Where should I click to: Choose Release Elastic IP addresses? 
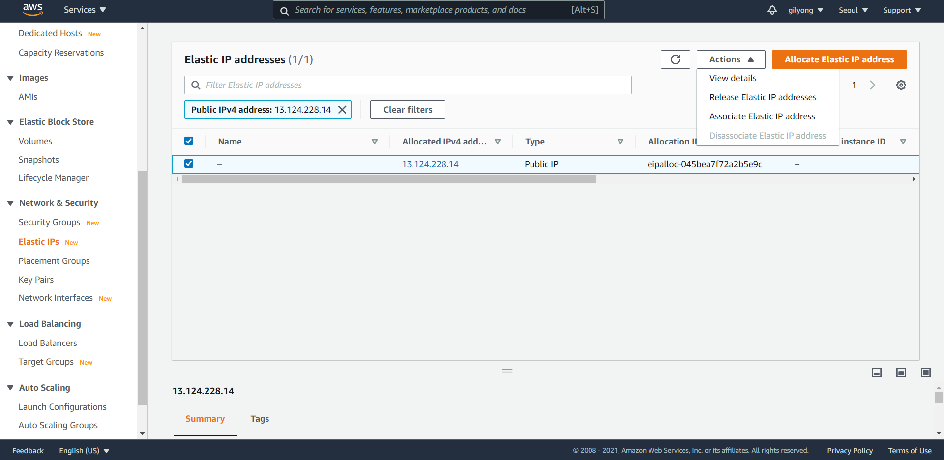[763, 97]
